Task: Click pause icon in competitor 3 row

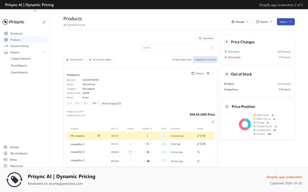Action: tap(198, 161)
